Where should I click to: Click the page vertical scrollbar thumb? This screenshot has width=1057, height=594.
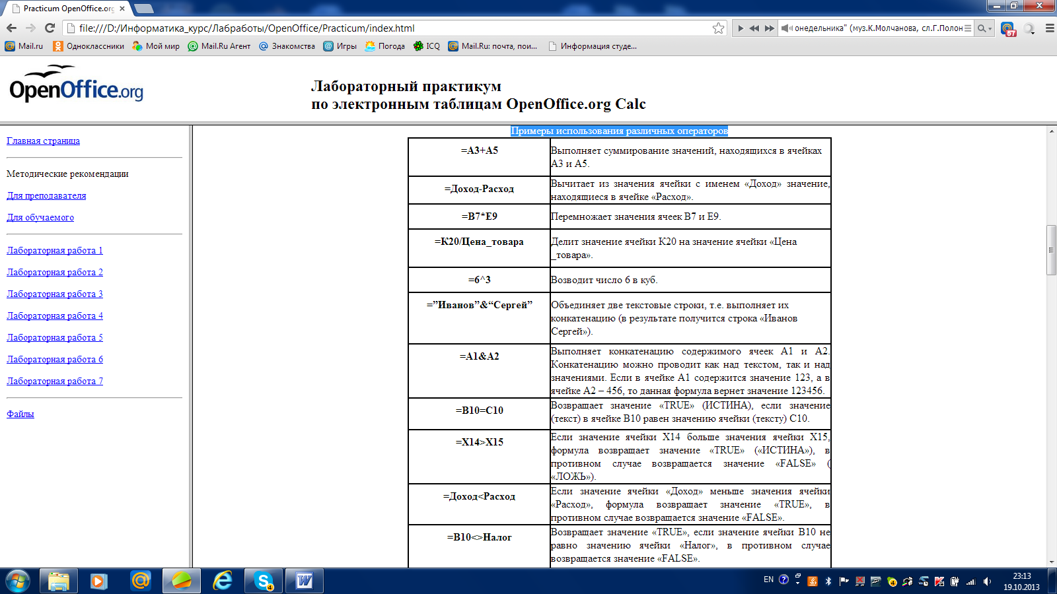tap(1051, 250)
